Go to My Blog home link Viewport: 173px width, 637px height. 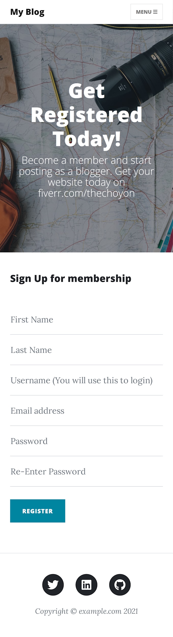[27, 12]
